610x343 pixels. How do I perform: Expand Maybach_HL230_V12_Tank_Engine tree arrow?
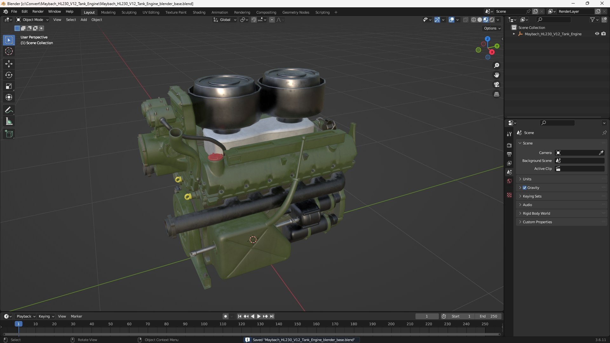(514, 34)
